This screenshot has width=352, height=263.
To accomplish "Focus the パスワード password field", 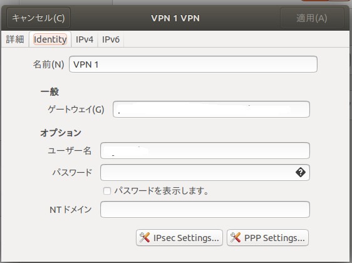I will pyautogui.click(x=205, y=172).
